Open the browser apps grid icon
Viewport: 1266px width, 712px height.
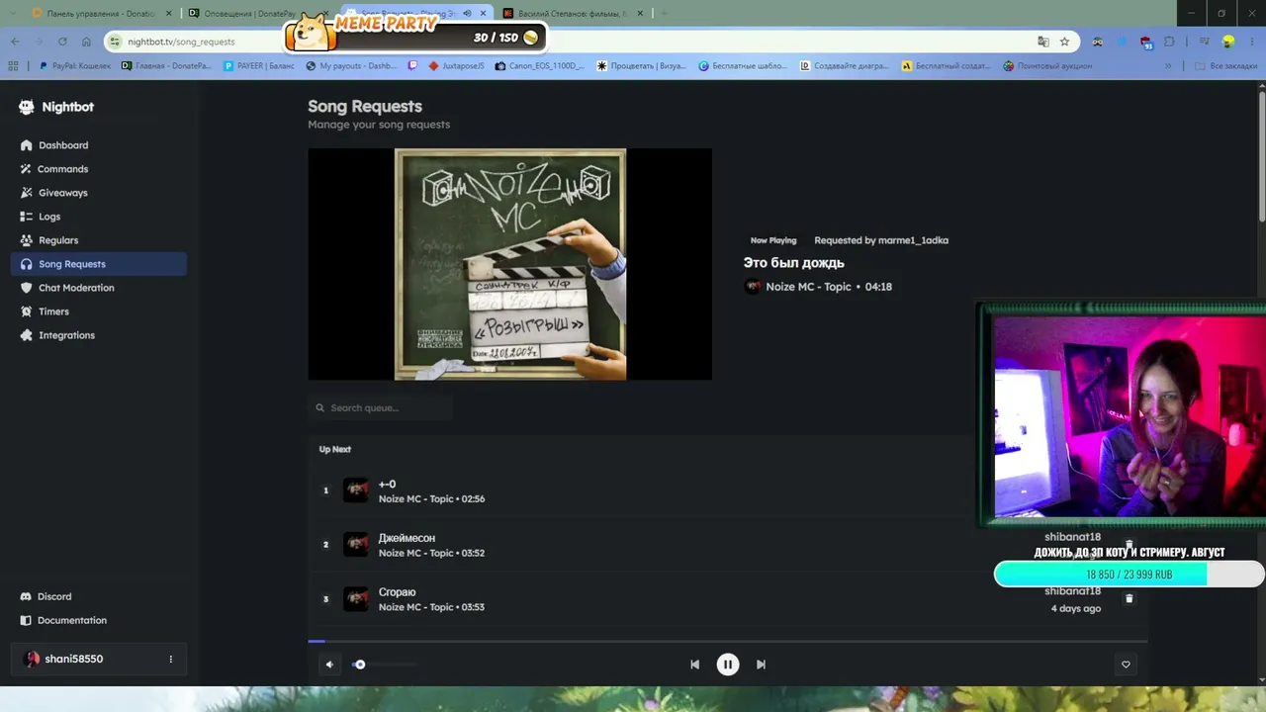coord(13,66)
